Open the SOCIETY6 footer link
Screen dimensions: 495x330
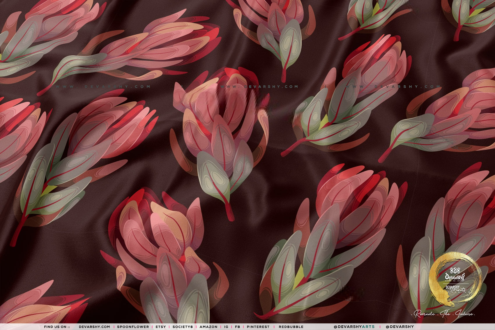[183, 327]
